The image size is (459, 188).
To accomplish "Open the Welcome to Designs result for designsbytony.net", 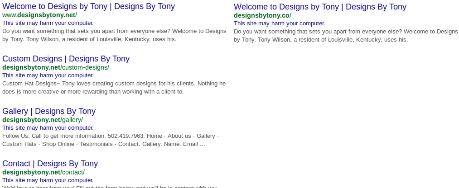I will (x=88, y=7).
